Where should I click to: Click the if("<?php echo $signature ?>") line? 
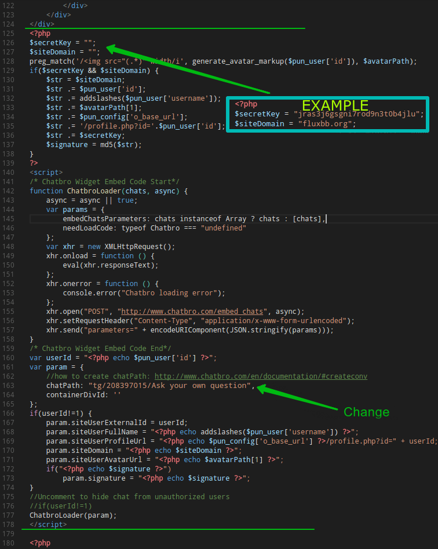[x=108, y=469]
